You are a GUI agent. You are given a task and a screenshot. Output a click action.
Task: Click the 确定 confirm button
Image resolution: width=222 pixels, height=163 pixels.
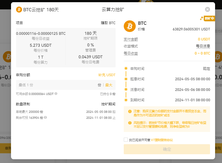click(x=167, y=149)
